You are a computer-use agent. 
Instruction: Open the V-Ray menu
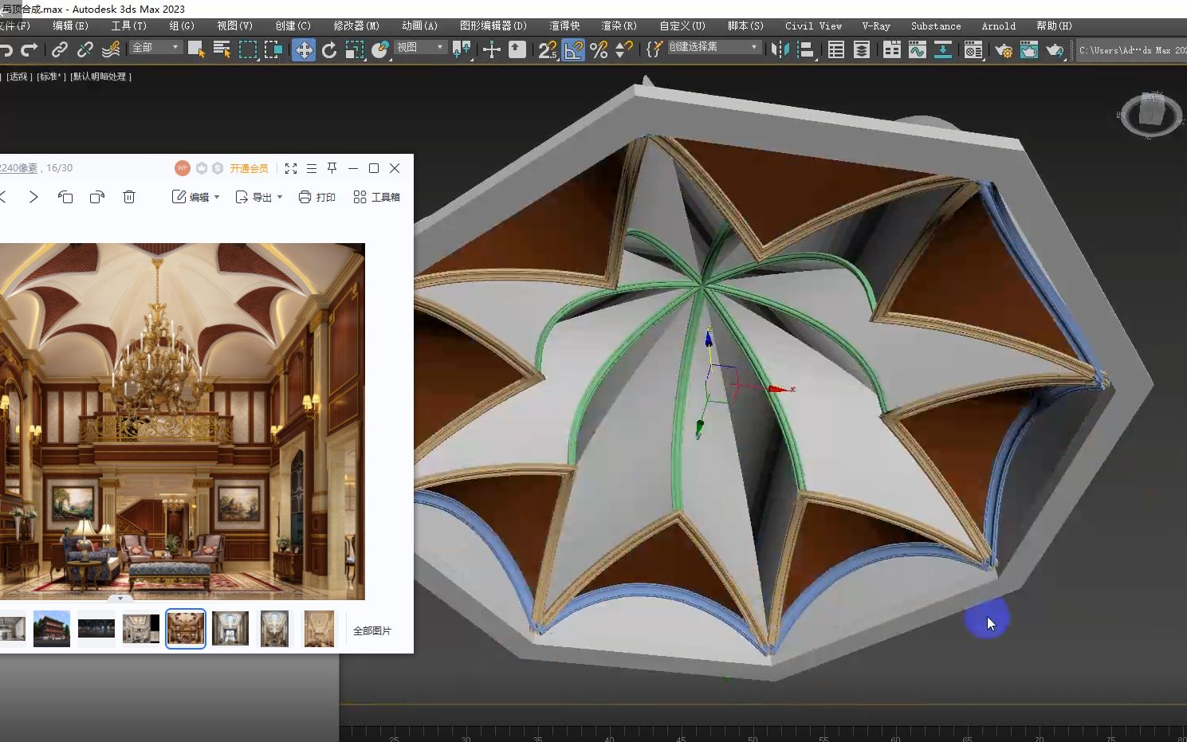pyautogui.click(x=876, y=26)
